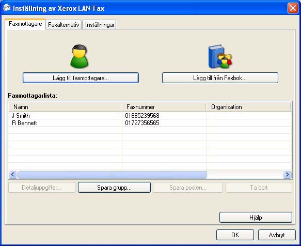Click the single person fax recipient icon
Viewport: 301px width, 246px height.
[79, 56]
